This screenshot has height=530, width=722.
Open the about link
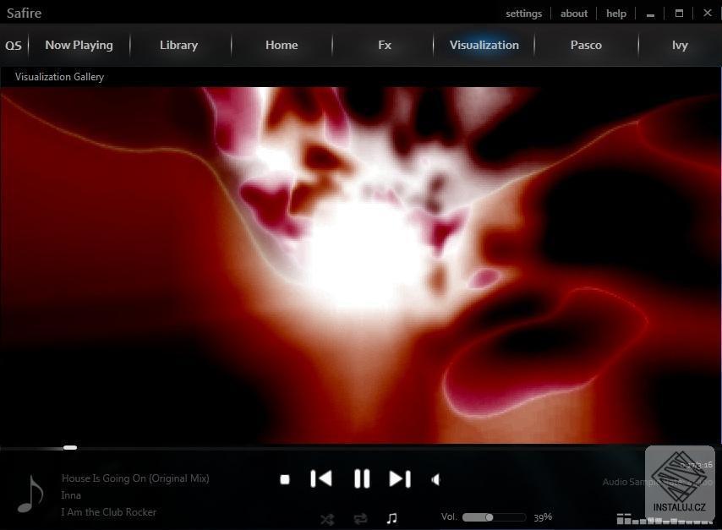(x=574, y=14)
